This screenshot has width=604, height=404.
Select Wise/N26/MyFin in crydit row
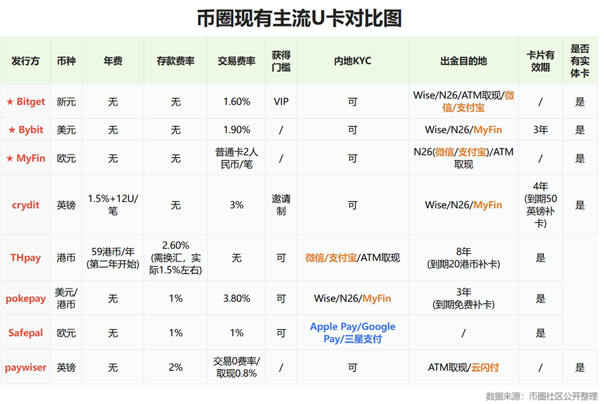click(463, 205)
